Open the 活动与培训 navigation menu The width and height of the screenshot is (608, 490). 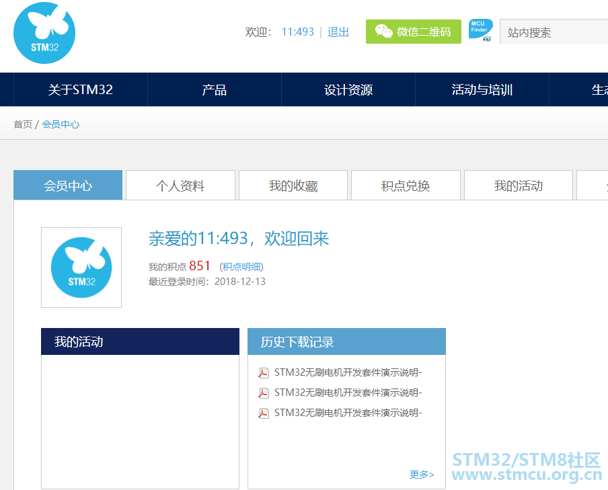[482, 89]
